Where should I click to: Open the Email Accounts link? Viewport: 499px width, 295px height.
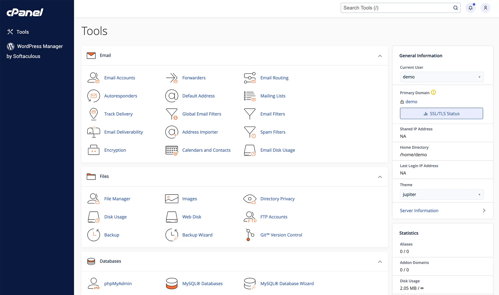tap(120, 78)
